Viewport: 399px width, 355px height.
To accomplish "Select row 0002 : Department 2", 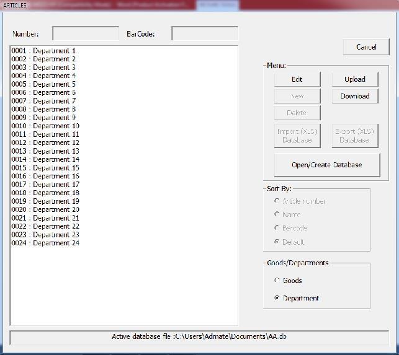I will 124,59.
